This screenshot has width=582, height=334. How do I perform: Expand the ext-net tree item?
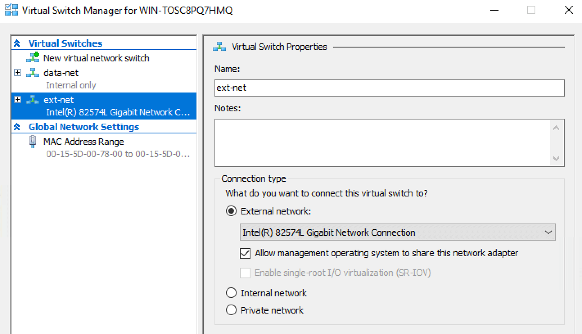pos(17,99)
